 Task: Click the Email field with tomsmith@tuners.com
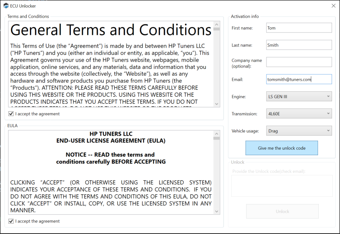tap(299, 79)
